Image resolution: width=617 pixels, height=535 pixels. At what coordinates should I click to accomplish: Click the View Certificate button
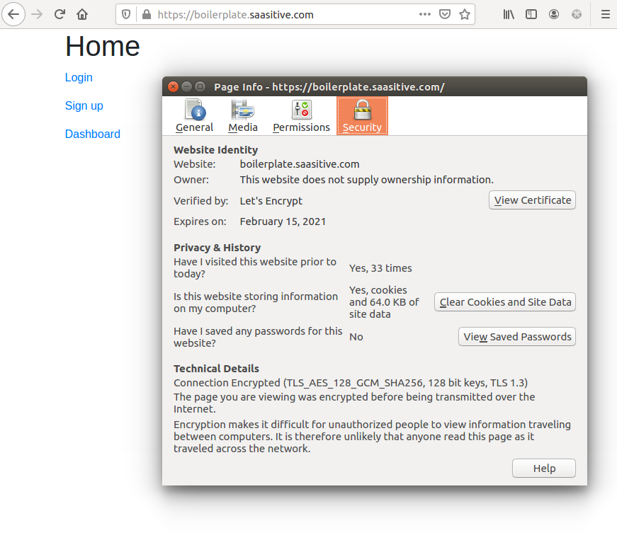point(532,200)
